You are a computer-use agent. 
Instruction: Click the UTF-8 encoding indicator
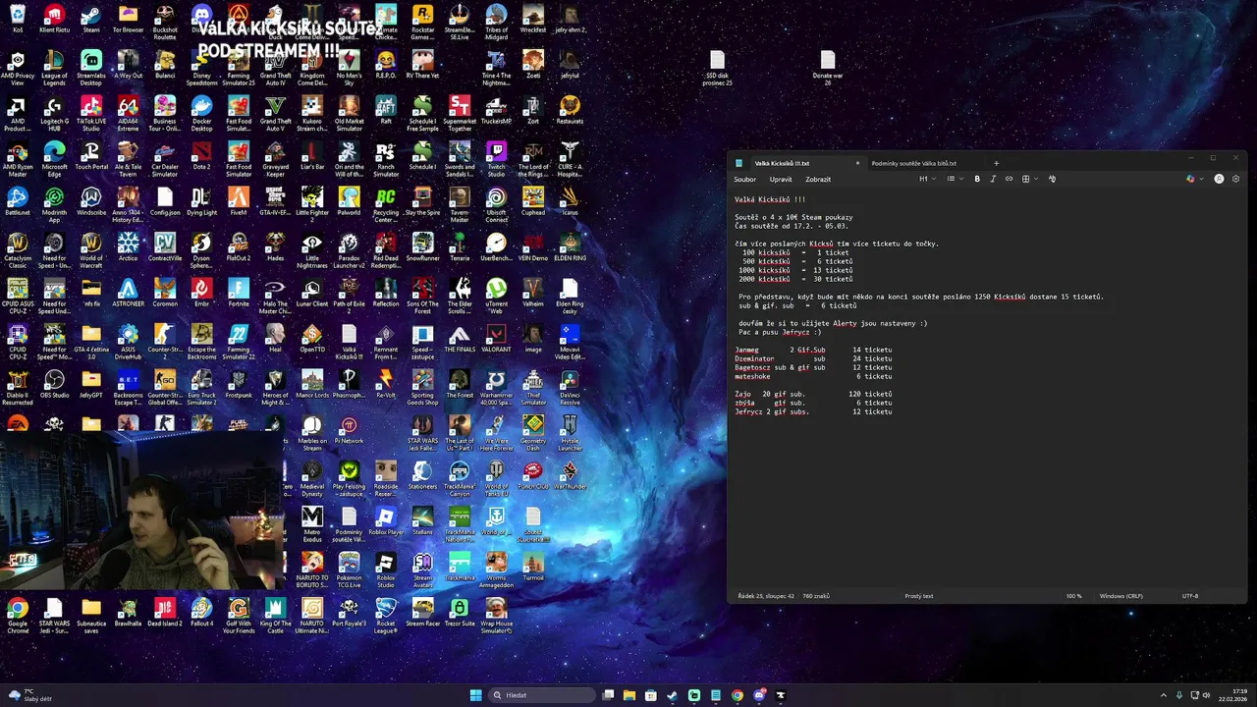[x=1190, y=596]
